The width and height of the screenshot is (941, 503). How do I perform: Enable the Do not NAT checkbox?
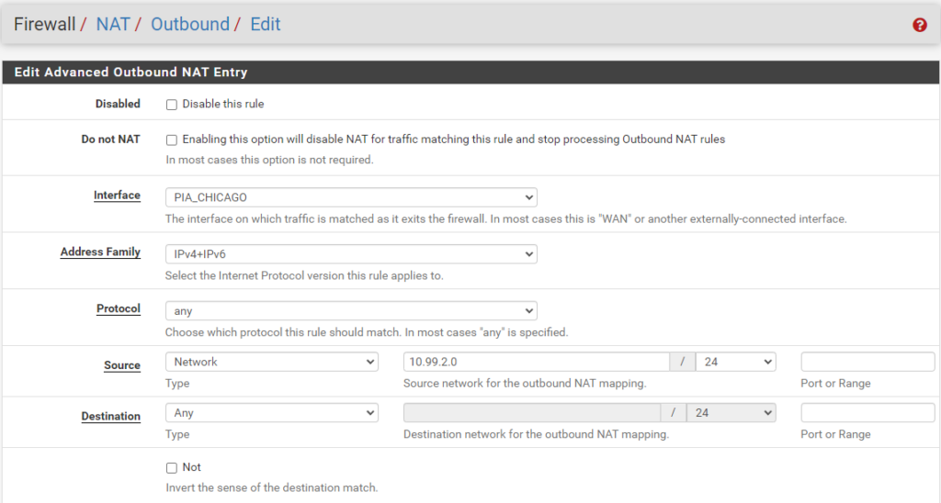point(172,140)
